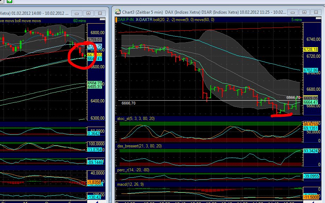Click the 6666,70 horizontal line price label
The image size is (325, 203).
(128, 103)
